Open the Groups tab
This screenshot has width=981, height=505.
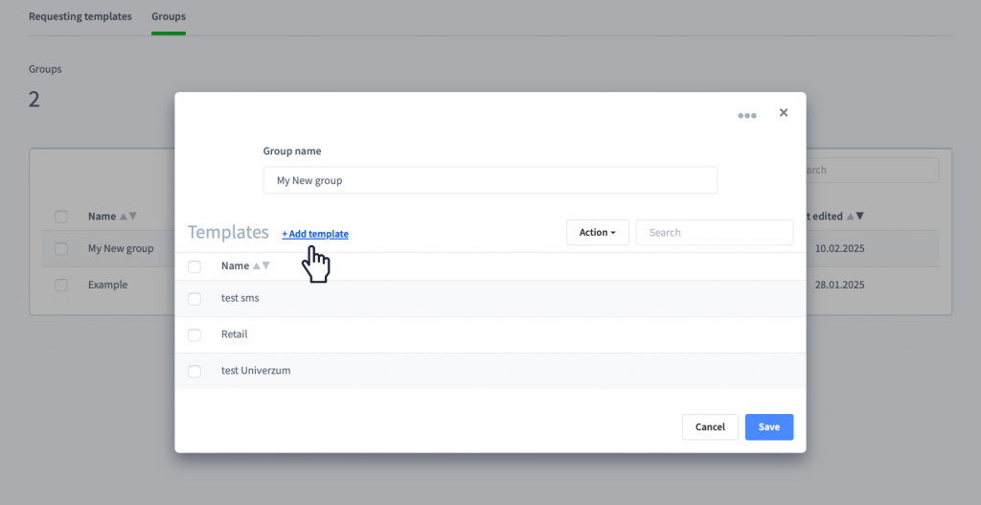click(169, 16)
